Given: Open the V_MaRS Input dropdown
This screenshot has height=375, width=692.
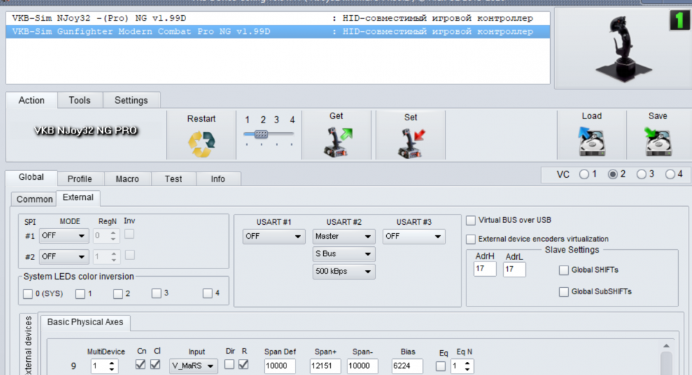Looking at the screenshot, I should coord(193,366).
